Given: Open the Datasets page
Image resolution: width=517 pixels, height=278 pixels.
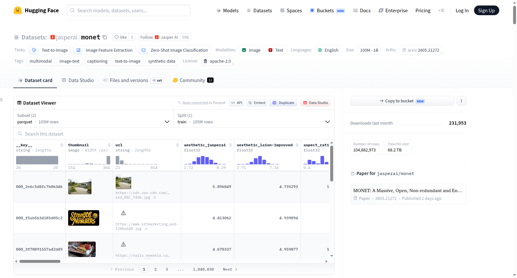Looking at the screenshot, I should click(x=259, y=11).
